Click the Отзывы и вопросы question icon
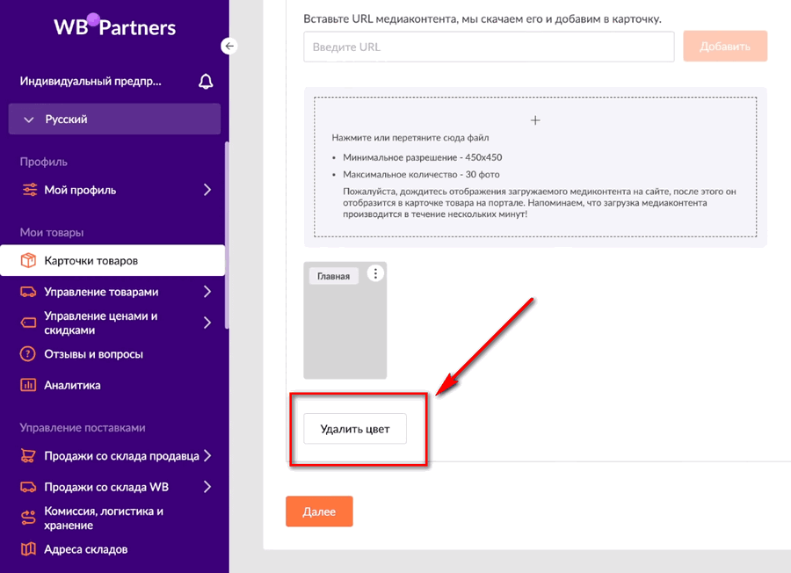 pos(28,354)
